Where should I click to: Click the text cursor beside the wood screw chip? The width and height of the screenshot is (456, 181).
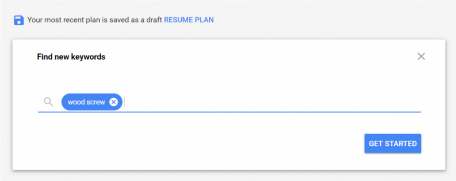pos(125,102)
